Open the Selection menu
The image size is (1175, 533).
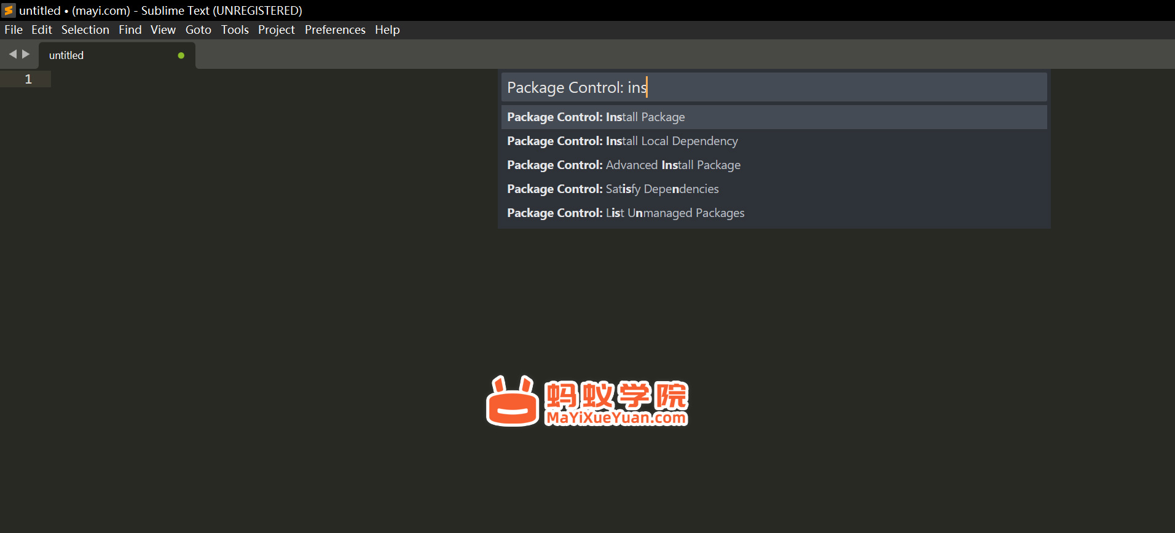click(85, 30)
